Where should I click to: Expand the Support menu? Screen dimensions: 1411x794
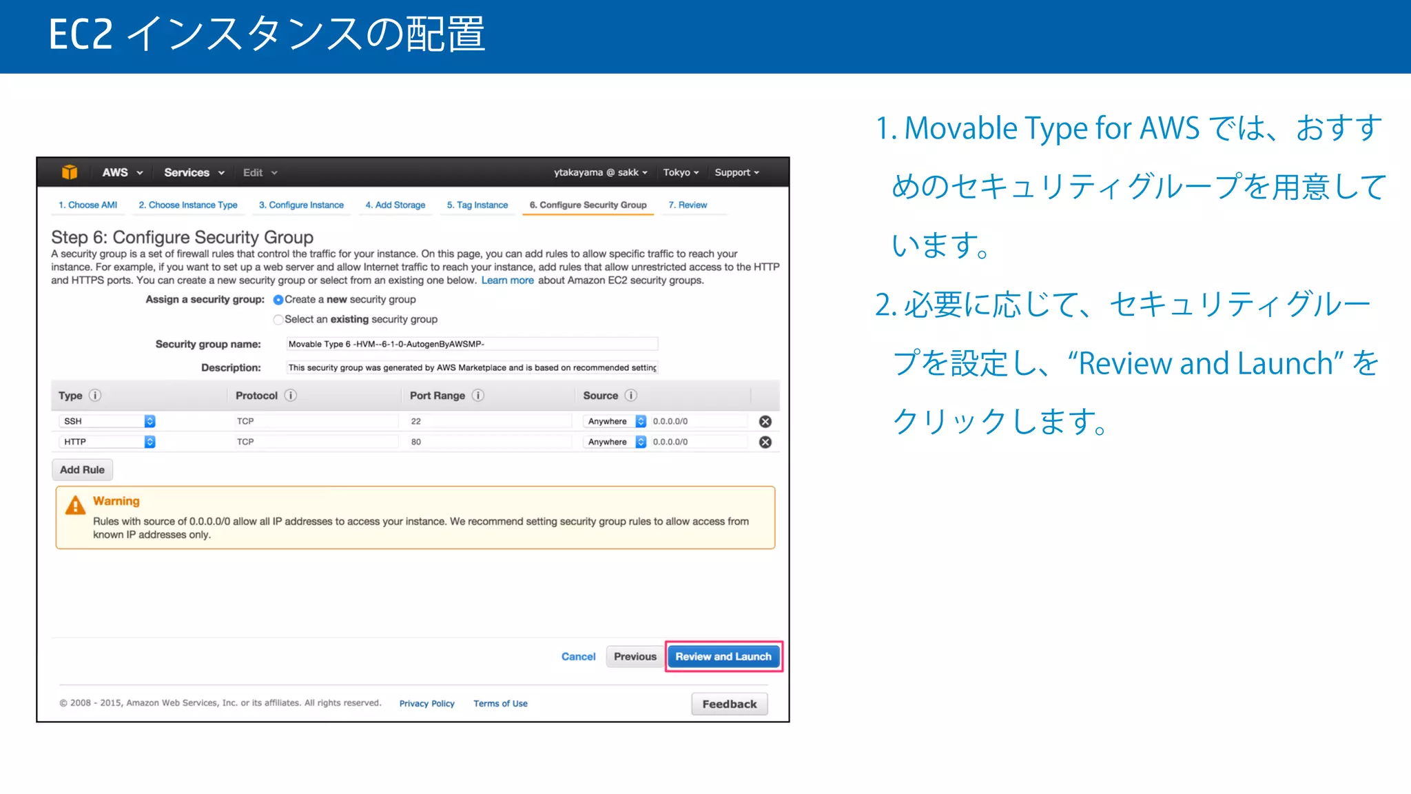point(737,173)
